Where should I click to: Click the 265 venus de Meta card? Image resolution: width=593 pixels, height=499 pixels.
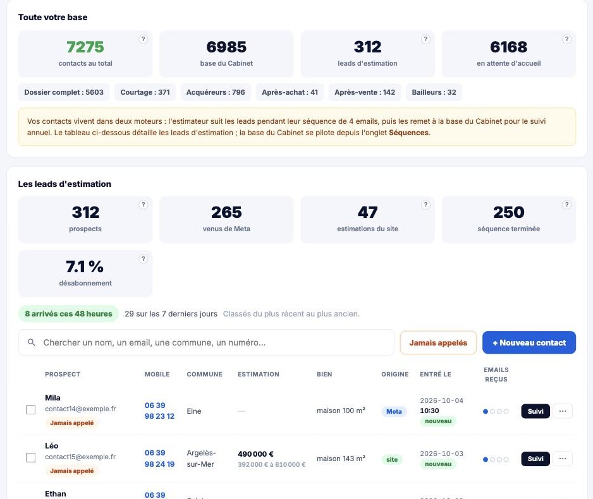(226, 219)
